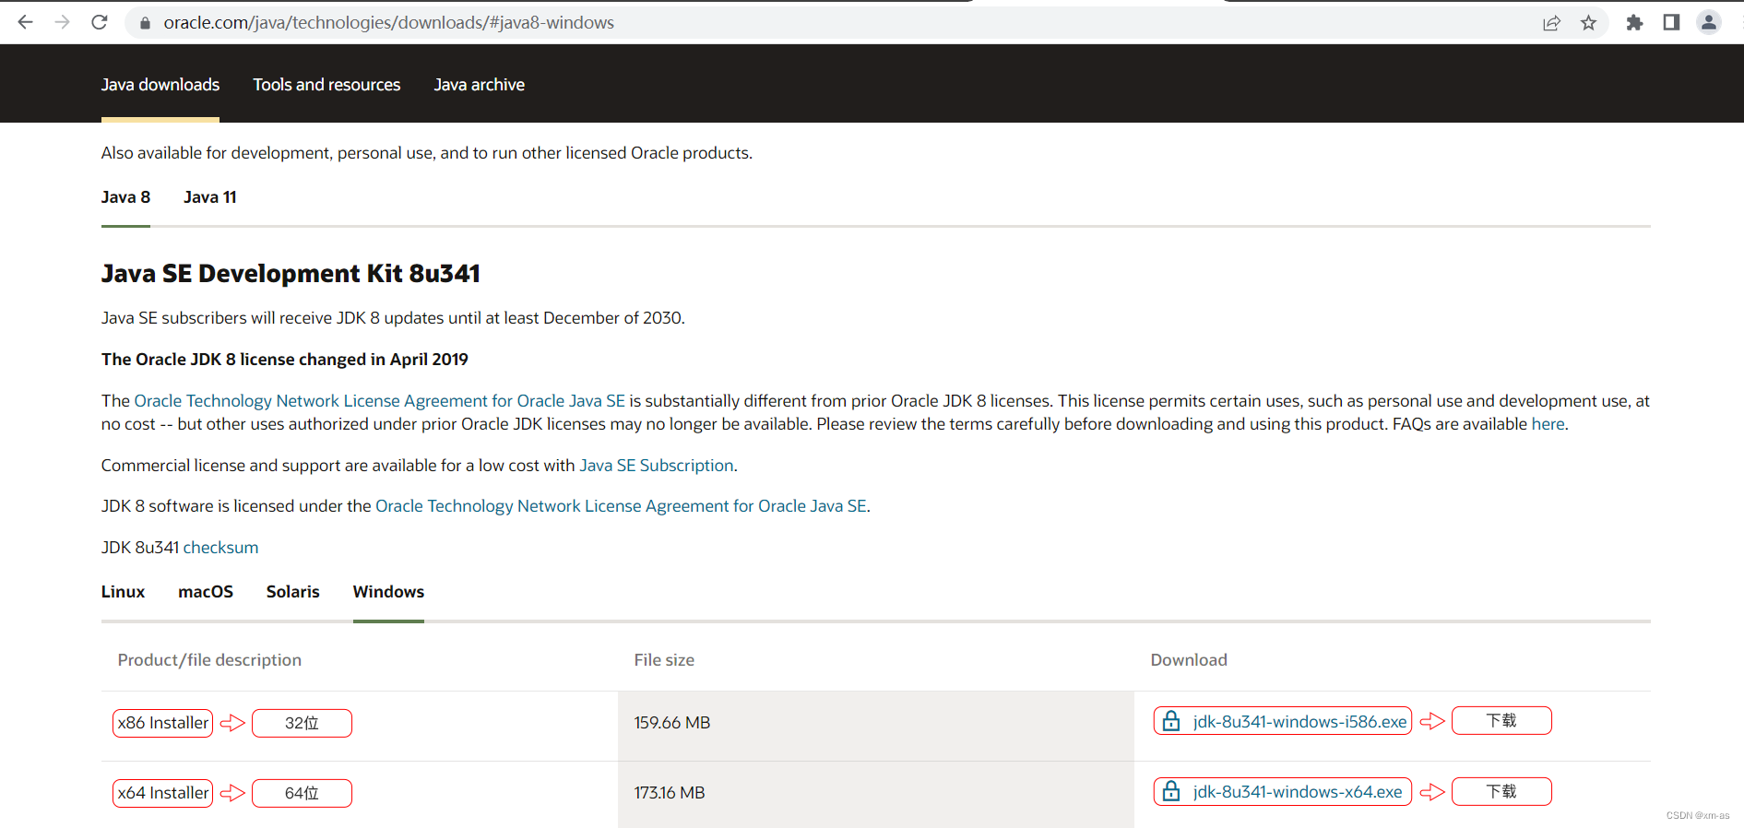Viewport: 1744px width, 828px height.
Task: Click the lock icon beside jdk-8u341-windows-x64.exe
Action: point(1171,791)
